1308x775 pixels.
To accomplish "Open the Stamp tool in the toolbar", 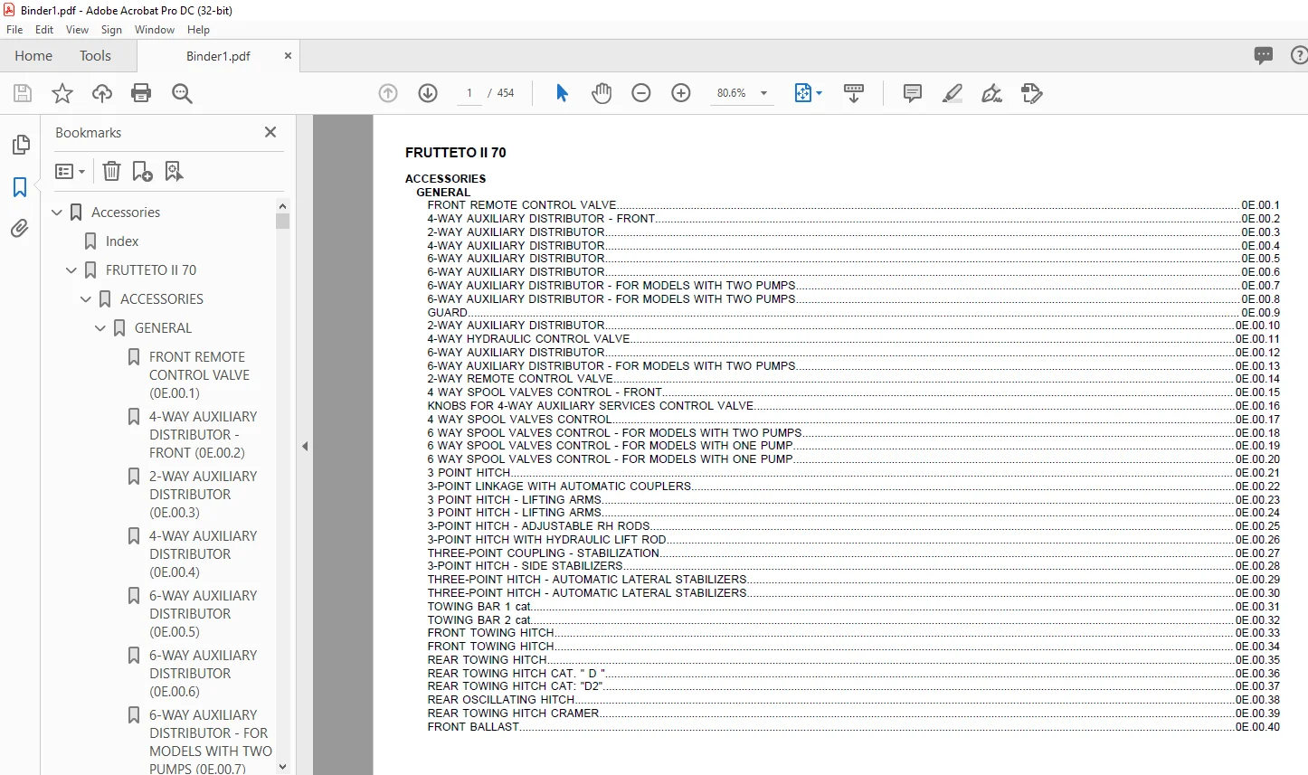I will coord(1032,93).
